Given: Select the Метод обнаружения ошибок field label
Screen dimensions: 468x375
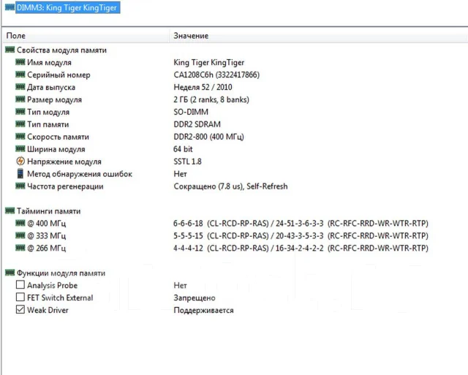Looking at the screenshot, I should (x=80, y=174).
